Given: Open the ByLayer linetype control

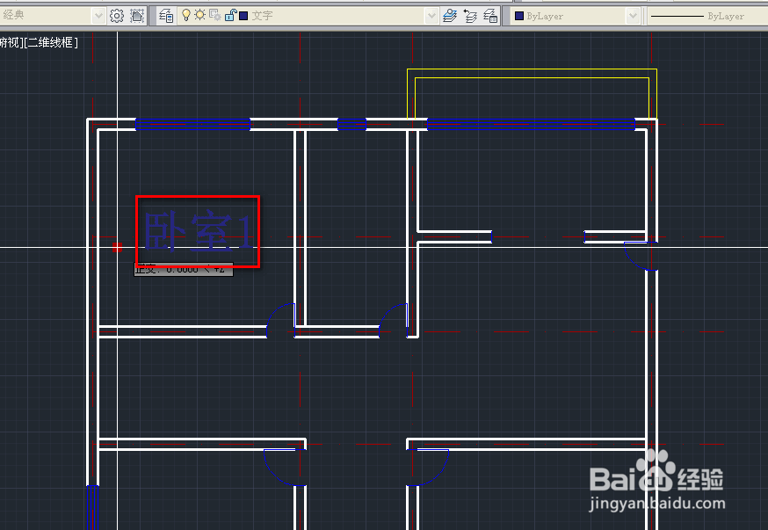Looking at the screenshot, I should pyautogui.click(x=707, y=16).
